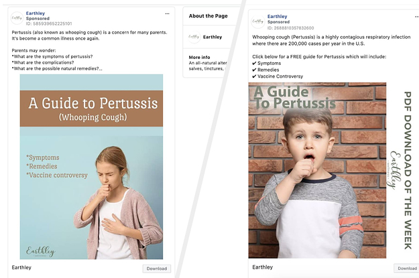Viewport: 419px width, 278px height.
Task: Open Earthley page name in left ad header
Action: (36, 13)
